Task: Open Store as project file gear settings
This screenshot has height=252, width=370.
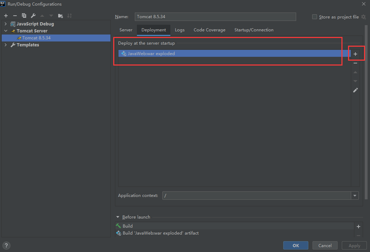Action: coord(363,17)
